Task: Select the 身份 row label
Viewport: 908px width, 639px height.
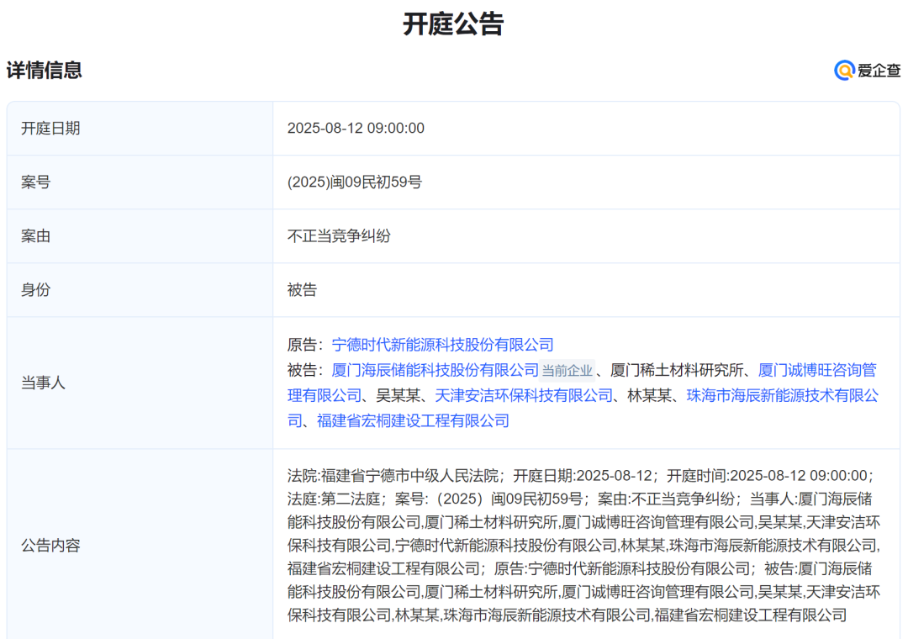Action: [x=35, y=290]
